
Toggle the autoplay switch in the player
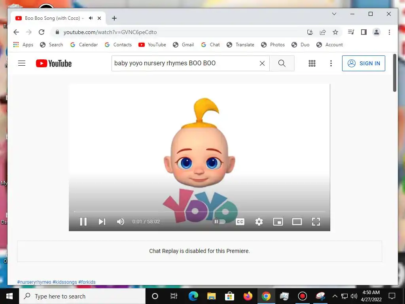(x=219, y=222)
